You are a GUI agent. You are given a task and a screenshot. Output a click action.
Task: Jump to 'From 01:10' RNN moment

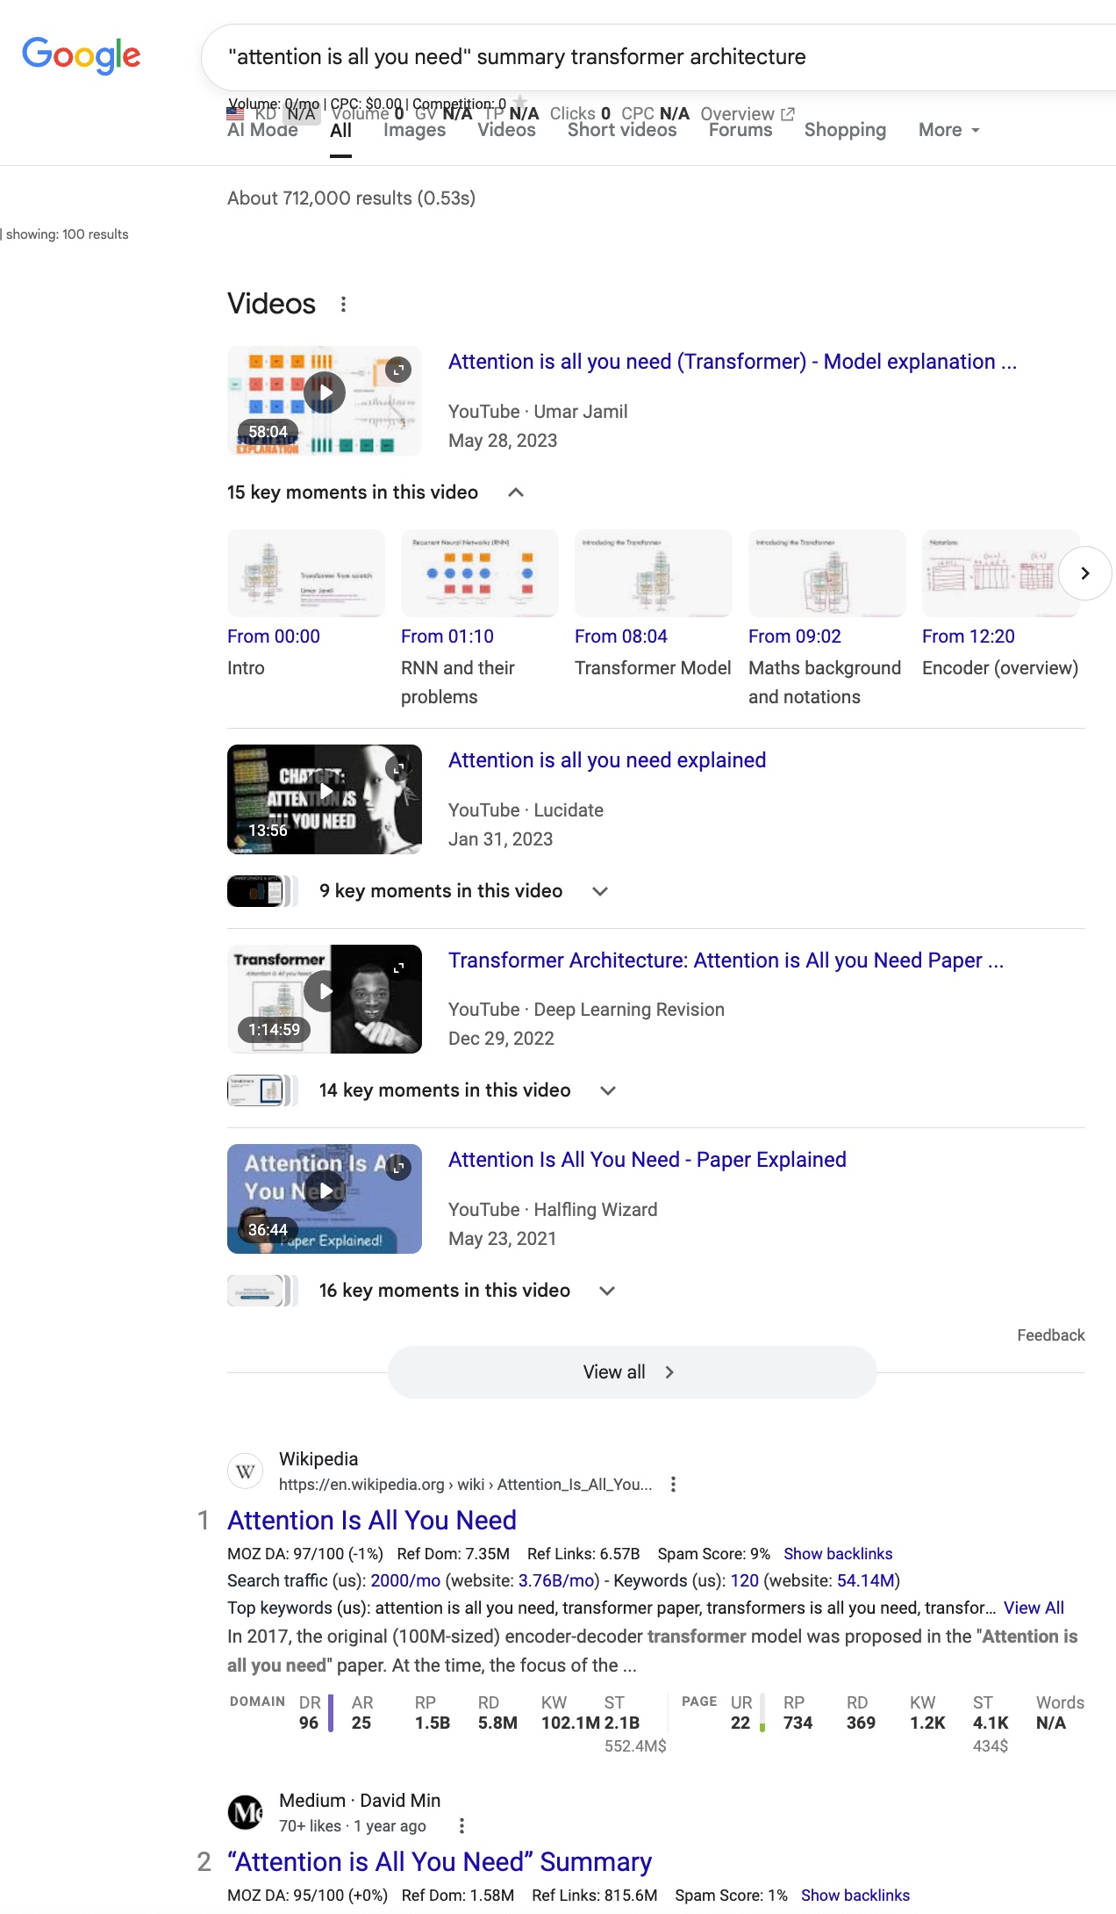point(447,637)
